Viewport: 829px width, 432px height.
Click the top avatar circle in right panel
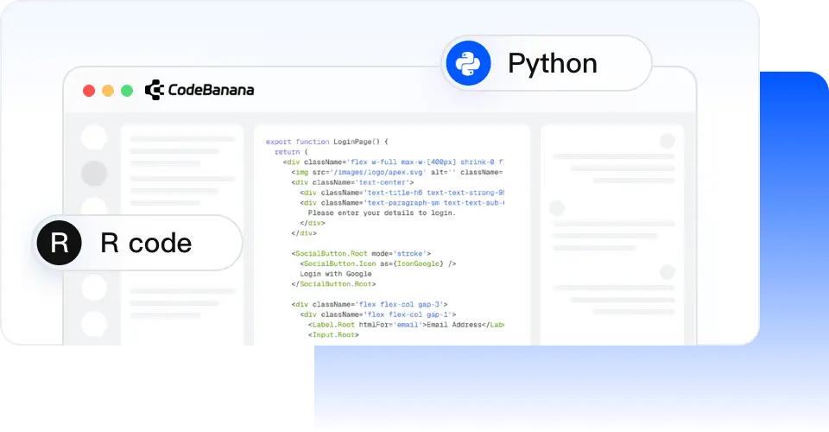pos(667,141)
